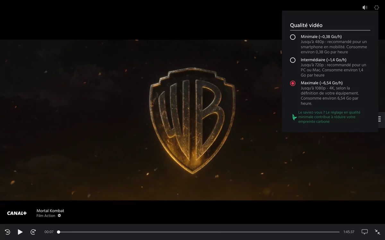
Task: Click the green leaf eco icon
Action: pyautogui.click(x=294, y=117)
